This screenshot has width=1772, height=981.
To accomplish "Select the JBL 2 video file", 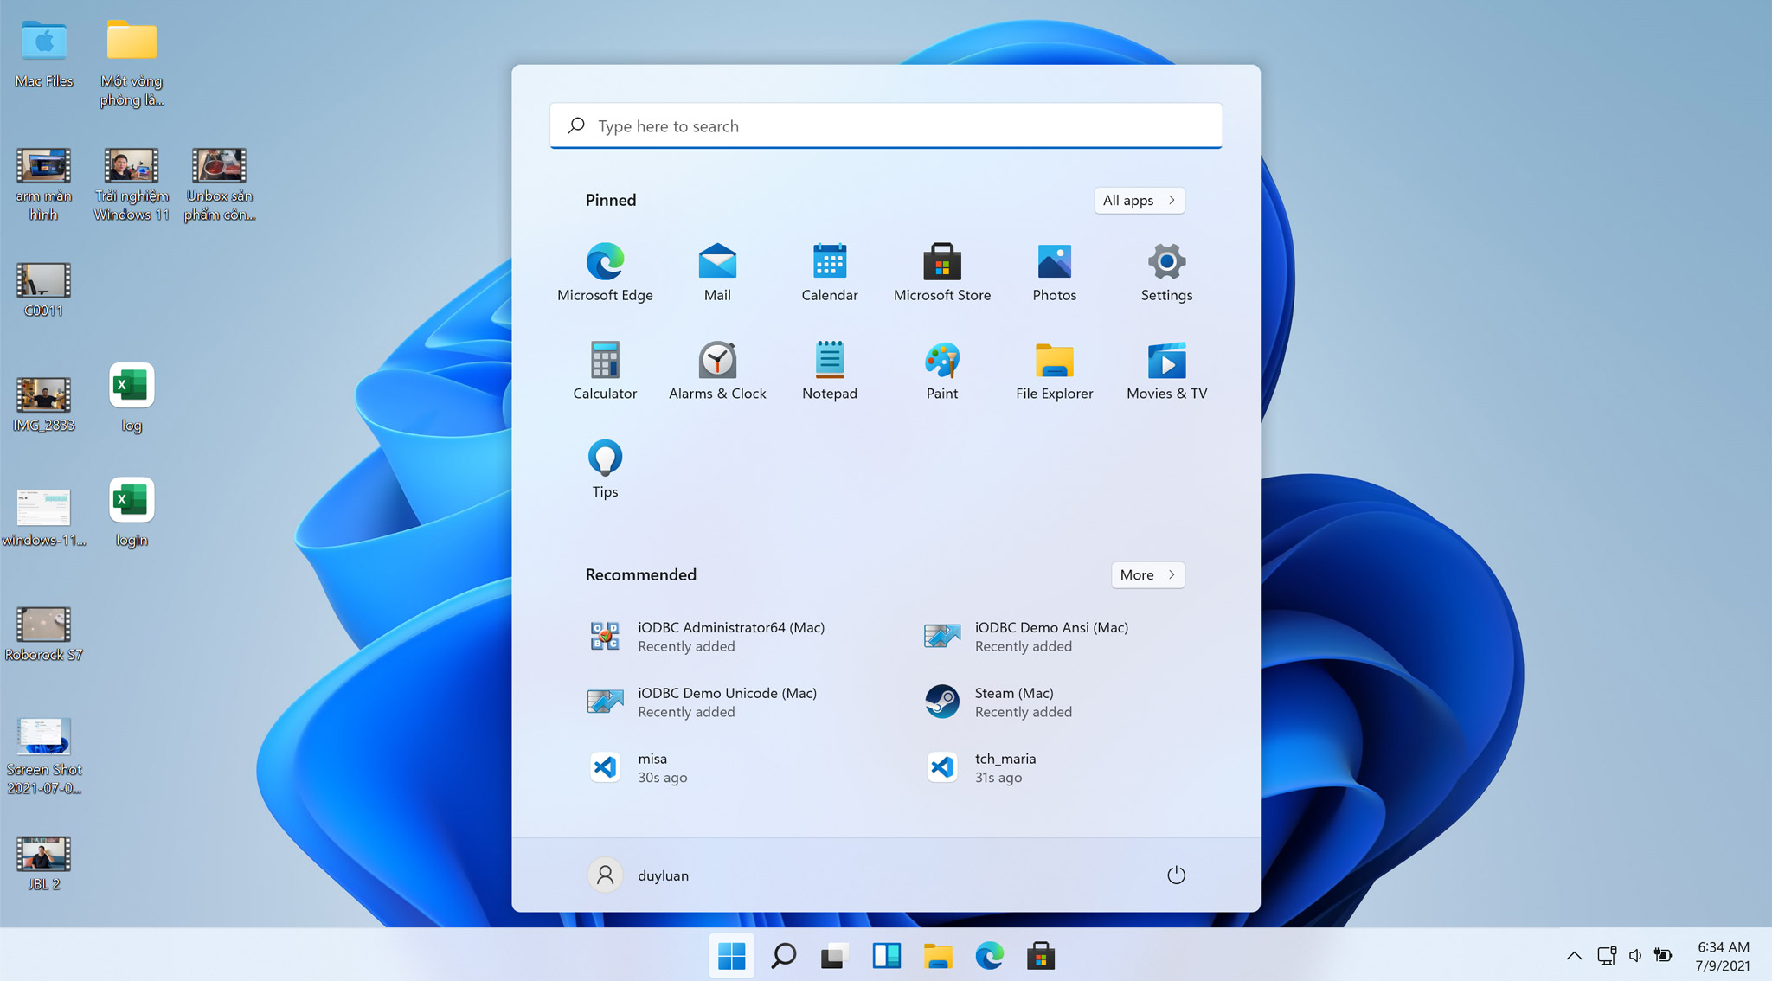I will (44, 863).
